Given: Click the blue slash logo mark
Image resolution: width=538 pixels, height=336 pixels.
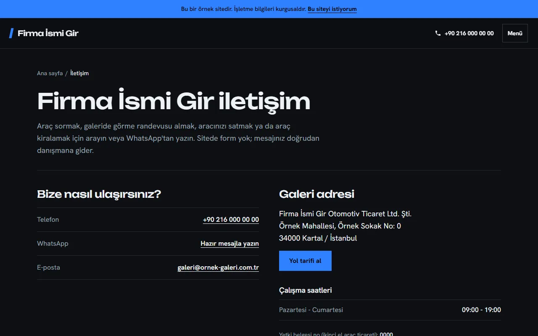Looking at the screenshot, I should coord(11,33).
